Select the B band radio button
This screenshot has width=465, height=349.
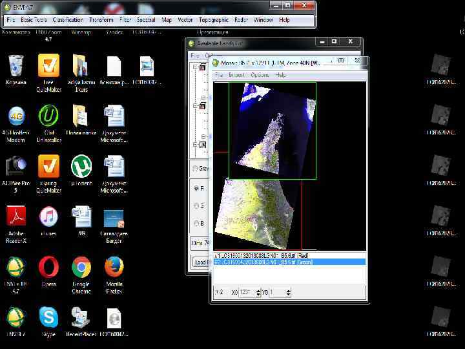[x=196, y=223]
